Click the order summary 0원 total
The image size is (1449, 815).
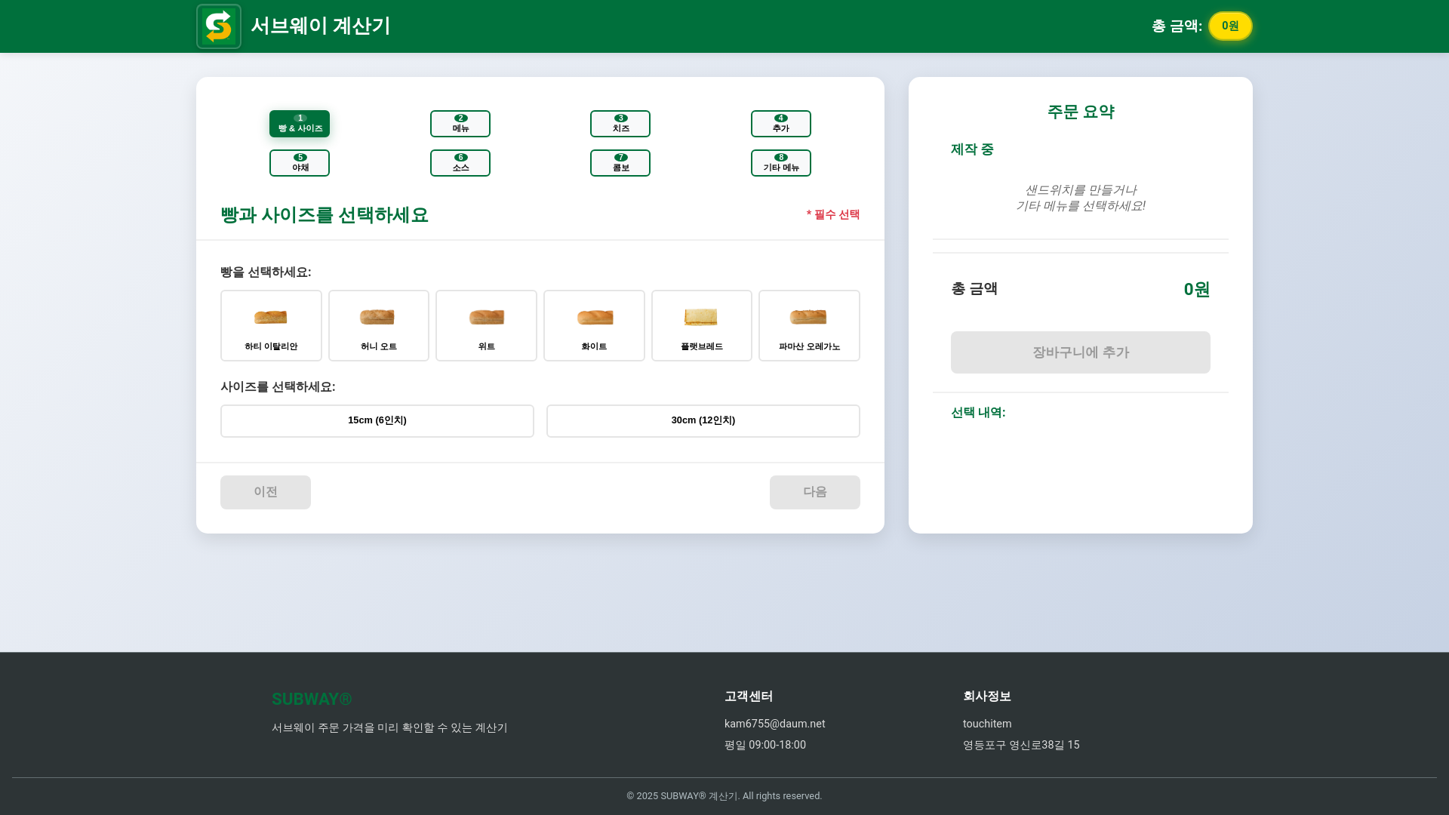pos(1197,289)
